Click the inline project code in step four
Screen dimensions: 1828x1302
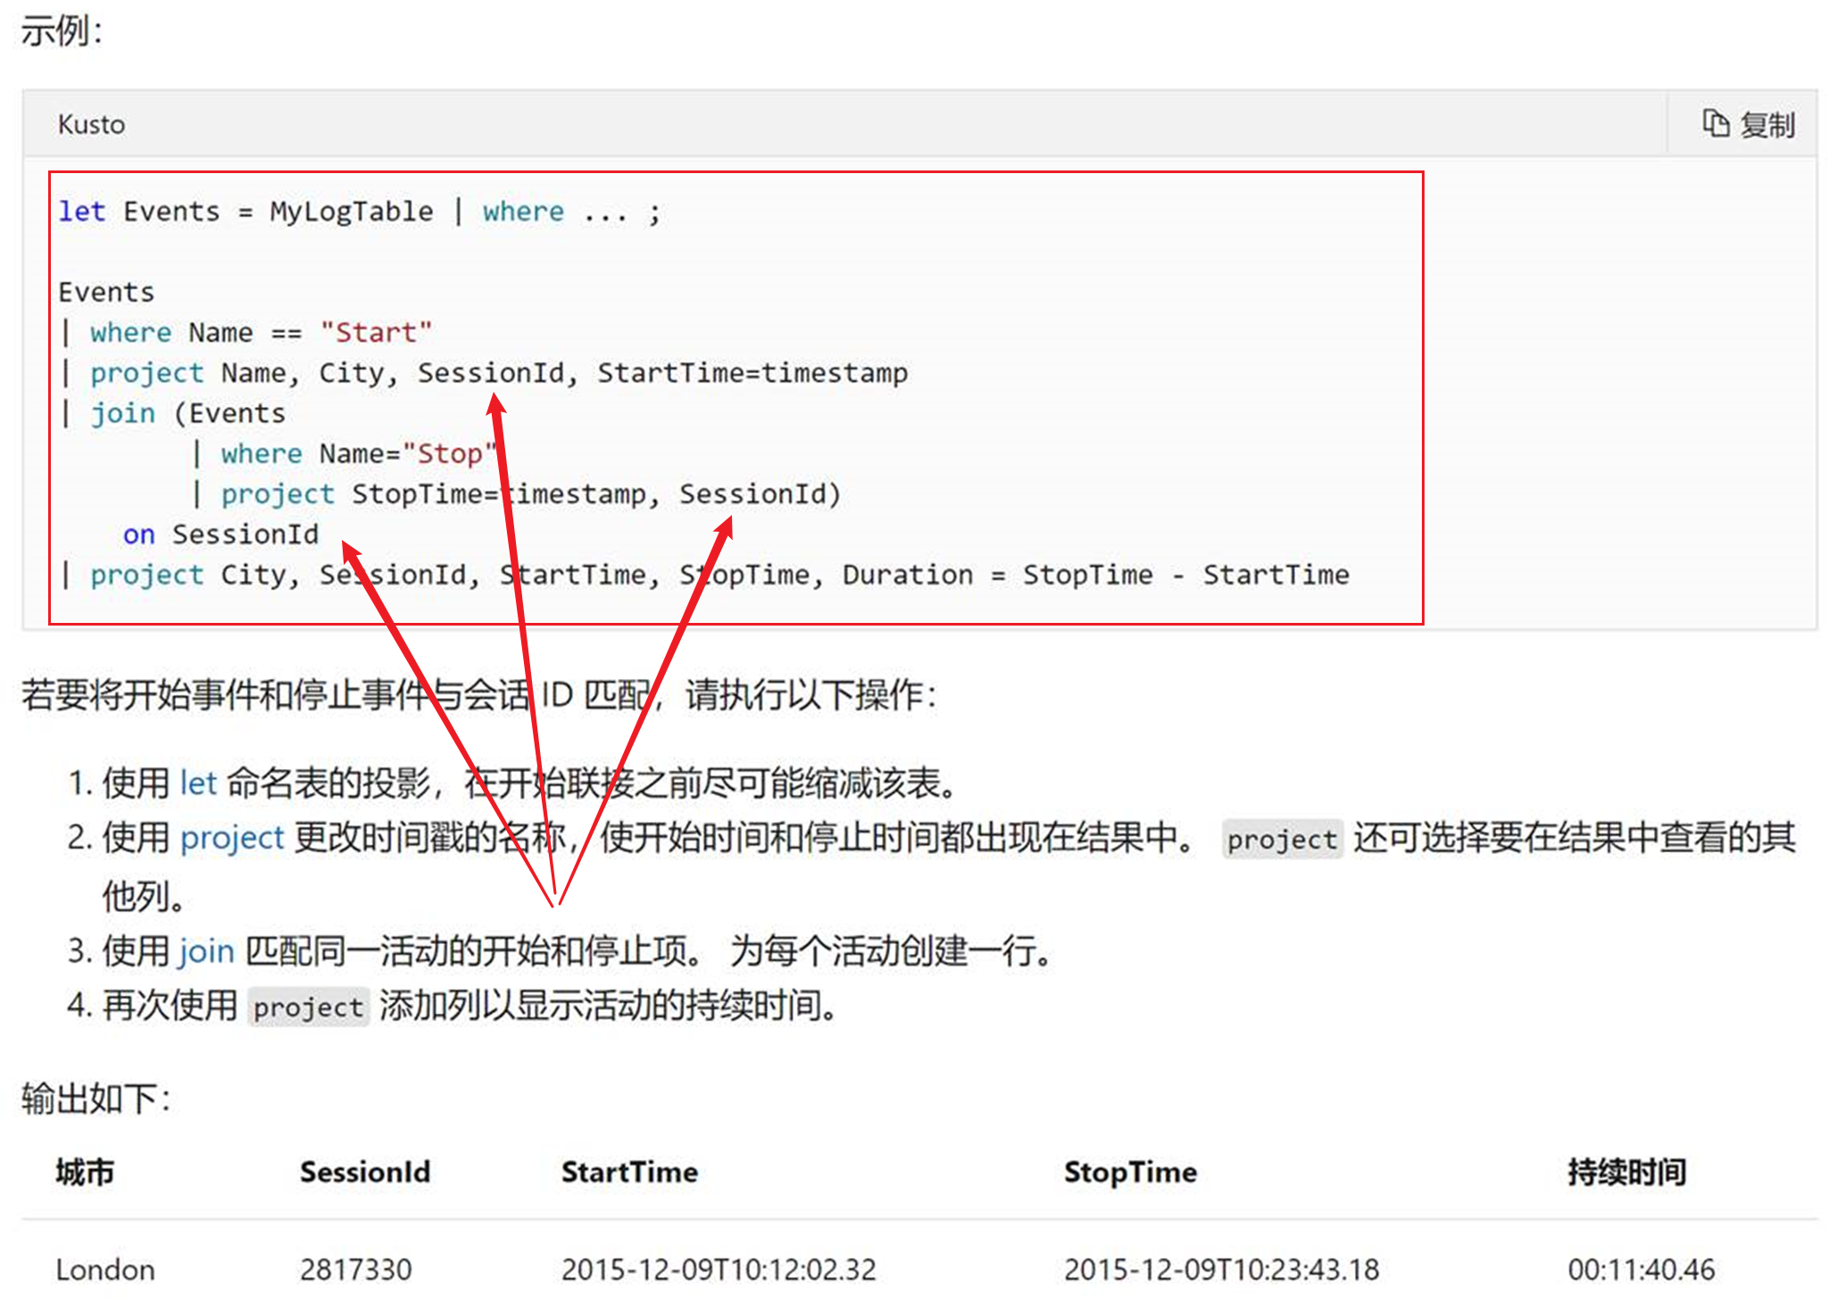click(308, 1008)
